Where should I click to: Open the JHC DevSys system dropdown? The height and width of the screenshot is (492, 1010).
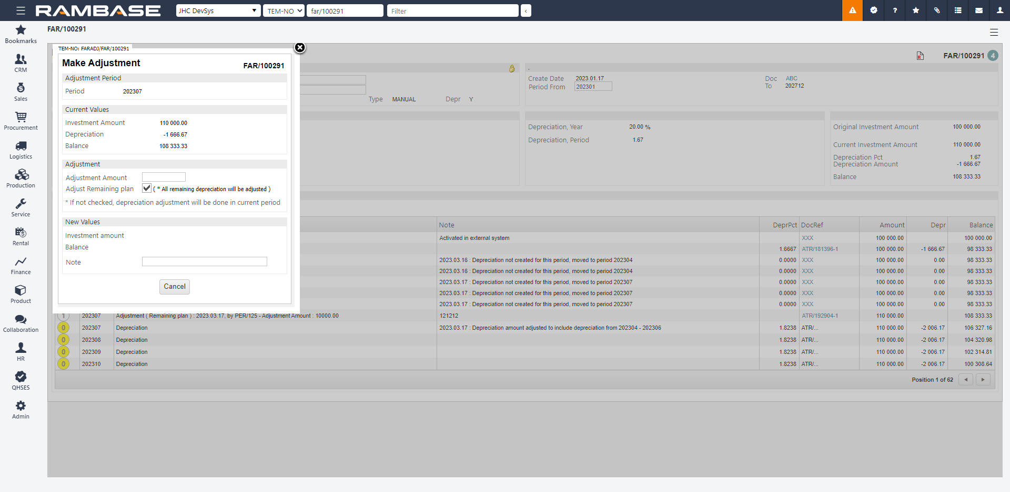(218, 11)
